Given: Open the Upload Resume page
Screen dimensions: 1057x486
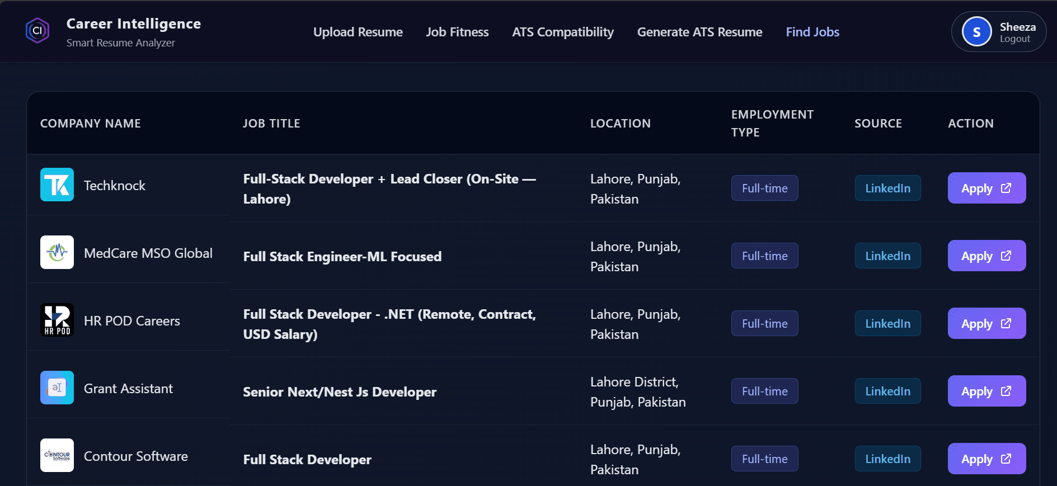Looking at the screenshot, I should (358, 32).
